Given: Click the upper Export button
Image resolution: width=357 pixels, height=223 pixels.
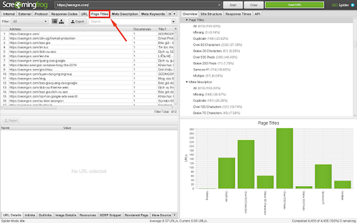Looking at the screenshot, I should click(x=77, y=21).
